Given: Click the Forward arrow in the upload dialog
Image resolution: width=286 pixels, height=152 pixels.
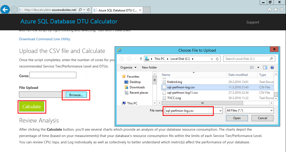Looking at the screenshot, I should pos(129,59).
